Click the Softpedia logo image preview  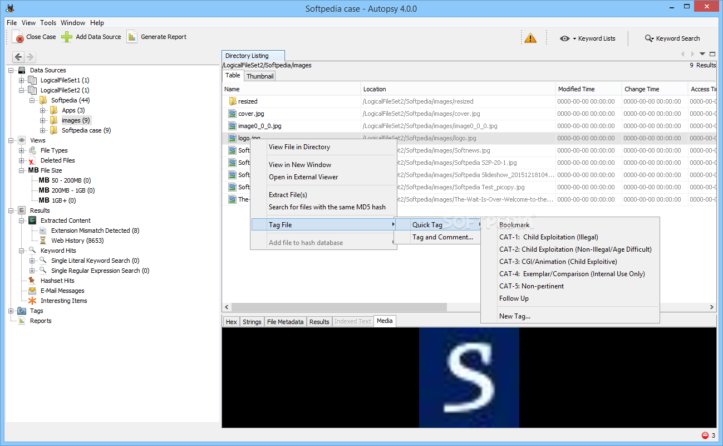pos(469,378)
